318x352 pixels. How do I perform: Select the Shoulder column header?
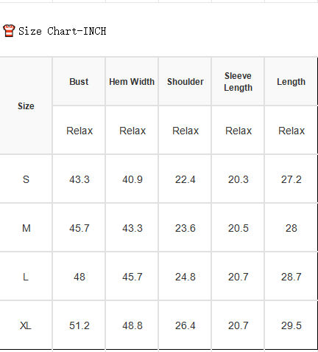pos(185,82)
